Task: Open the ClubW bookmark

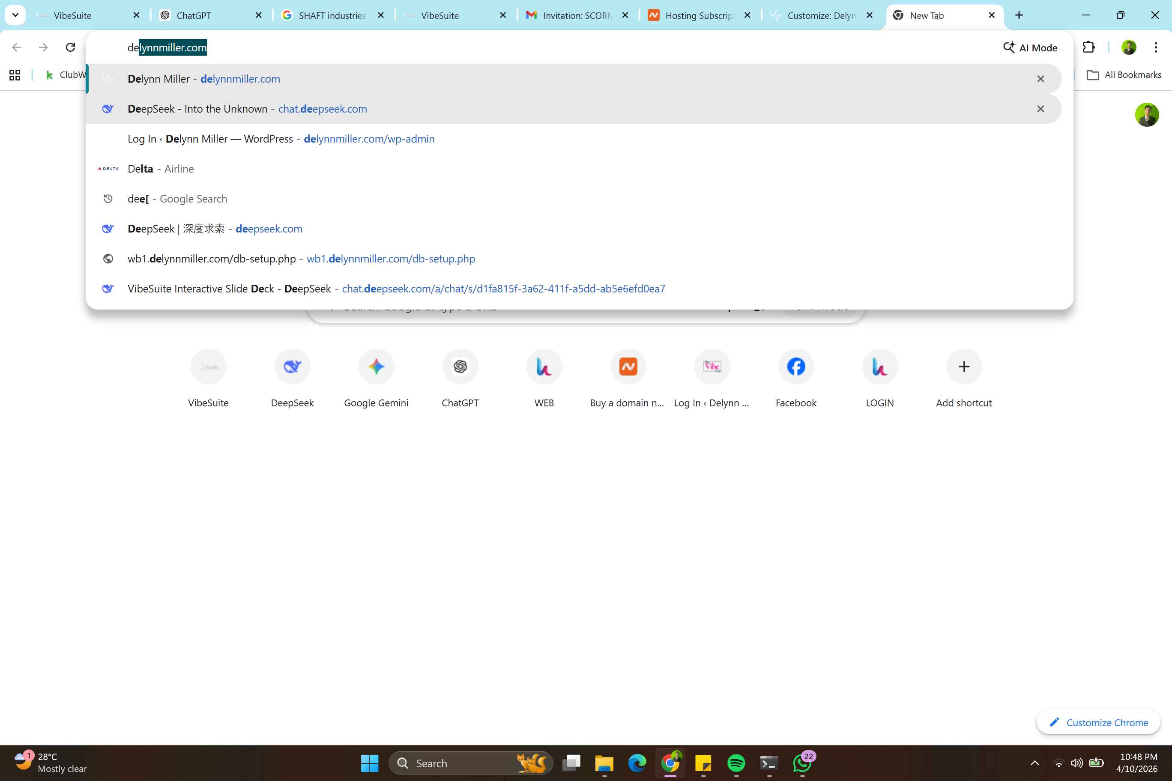Action: [66, 75]
